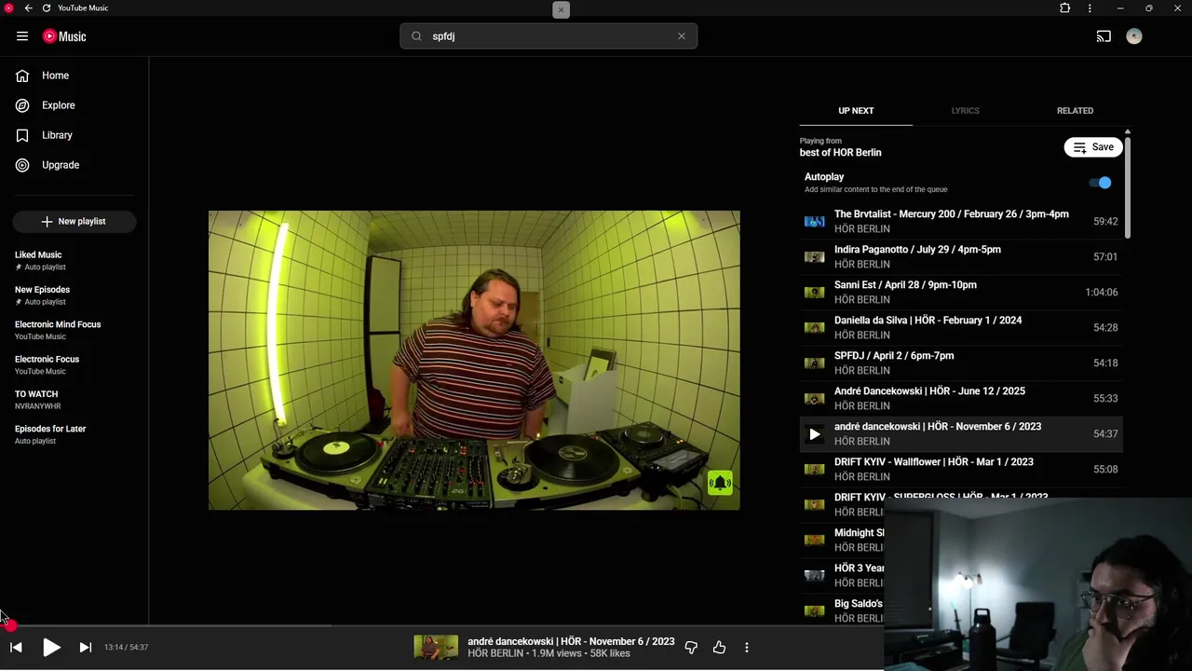Reload the YouTube Music page
1192x671 pixels.
point(47,8)
